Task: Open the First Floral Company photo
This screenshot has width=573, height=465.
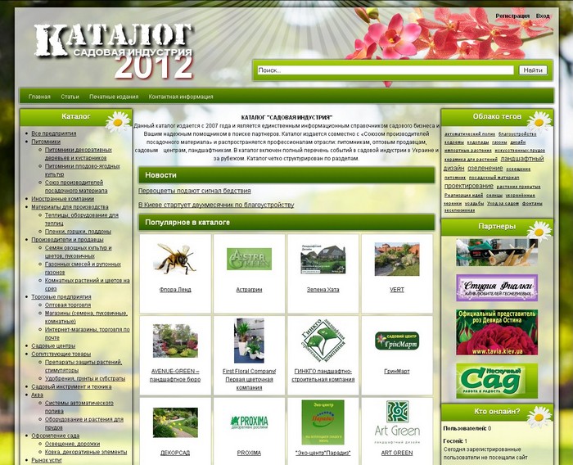Action: point(249,341)
